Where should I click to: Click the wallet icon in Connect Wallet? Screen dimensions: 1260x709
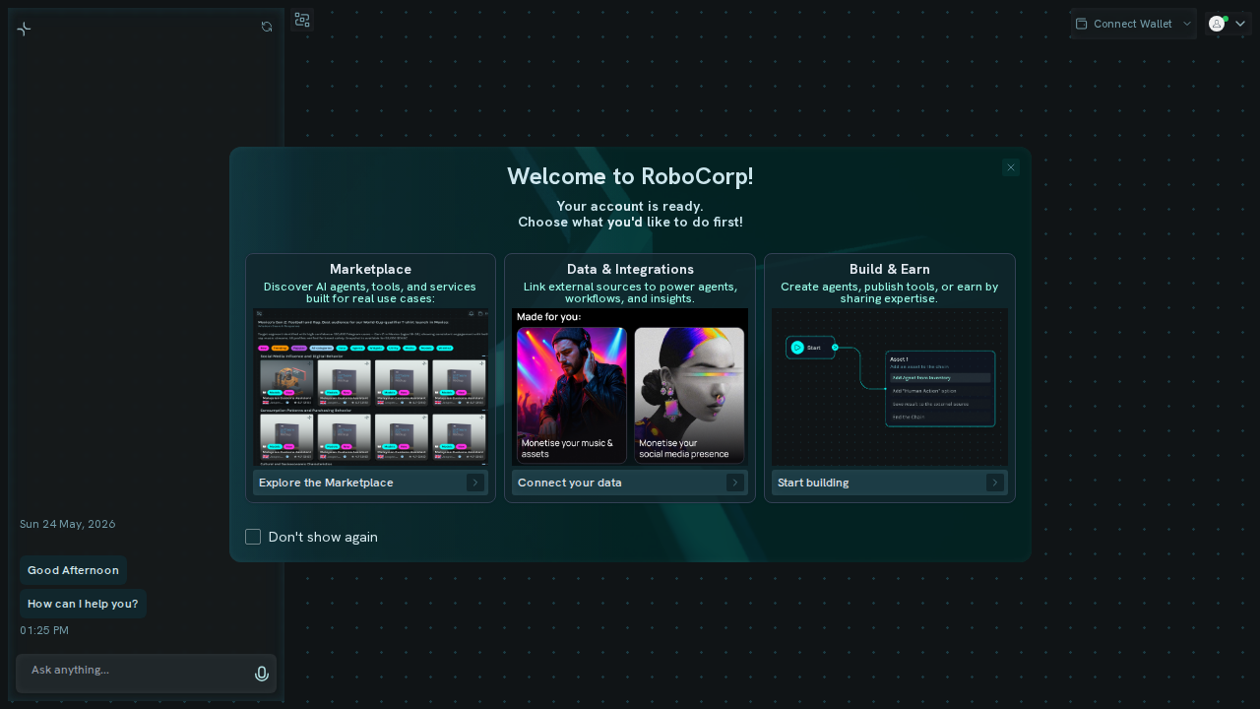(1081, 24)
